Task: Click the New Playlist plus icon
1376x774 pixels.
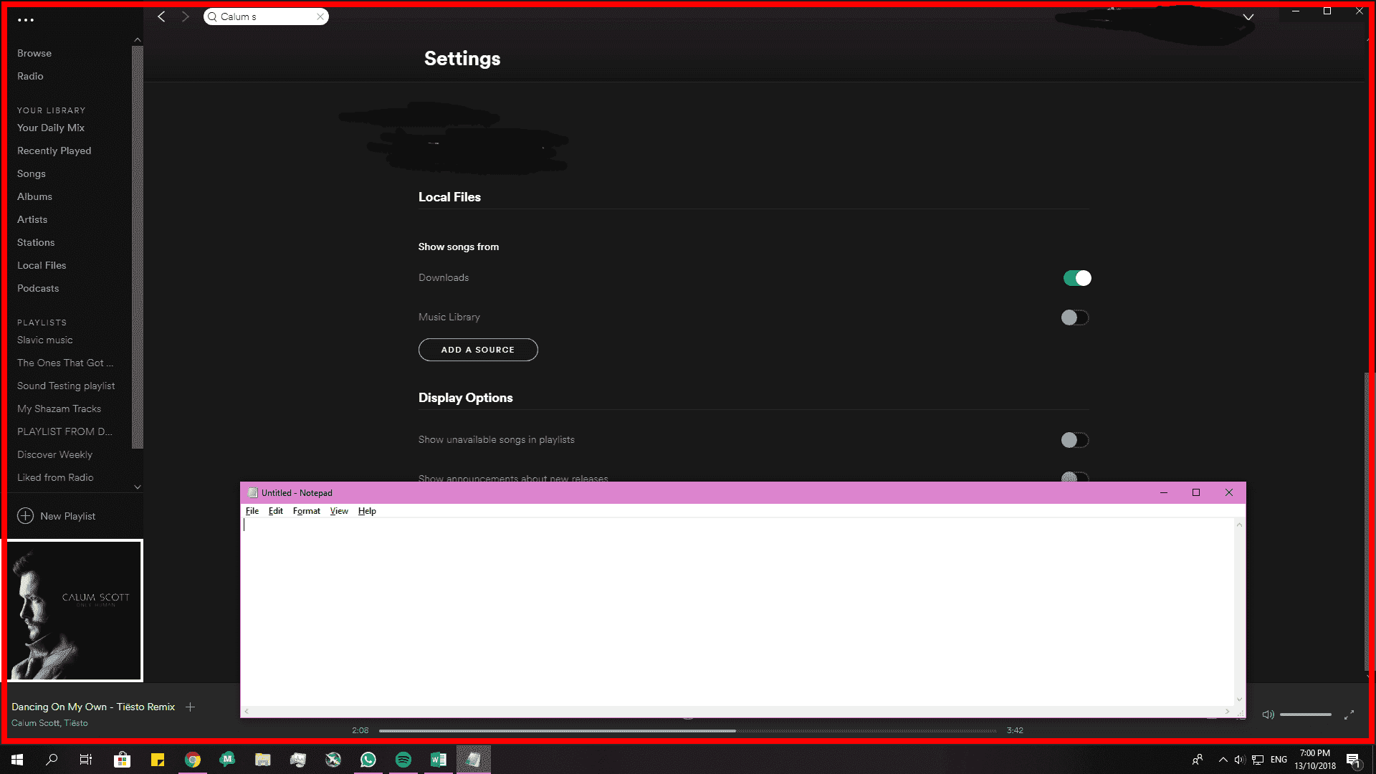Action: point(25,516)
